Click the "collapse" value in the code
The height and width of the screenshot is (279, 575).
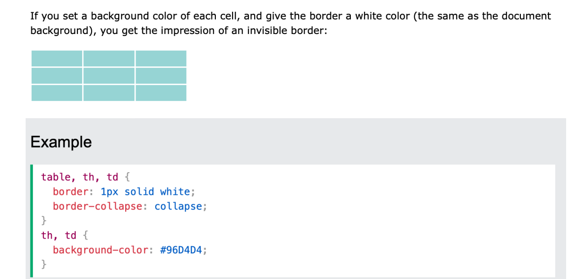click(x=178, y=207)
